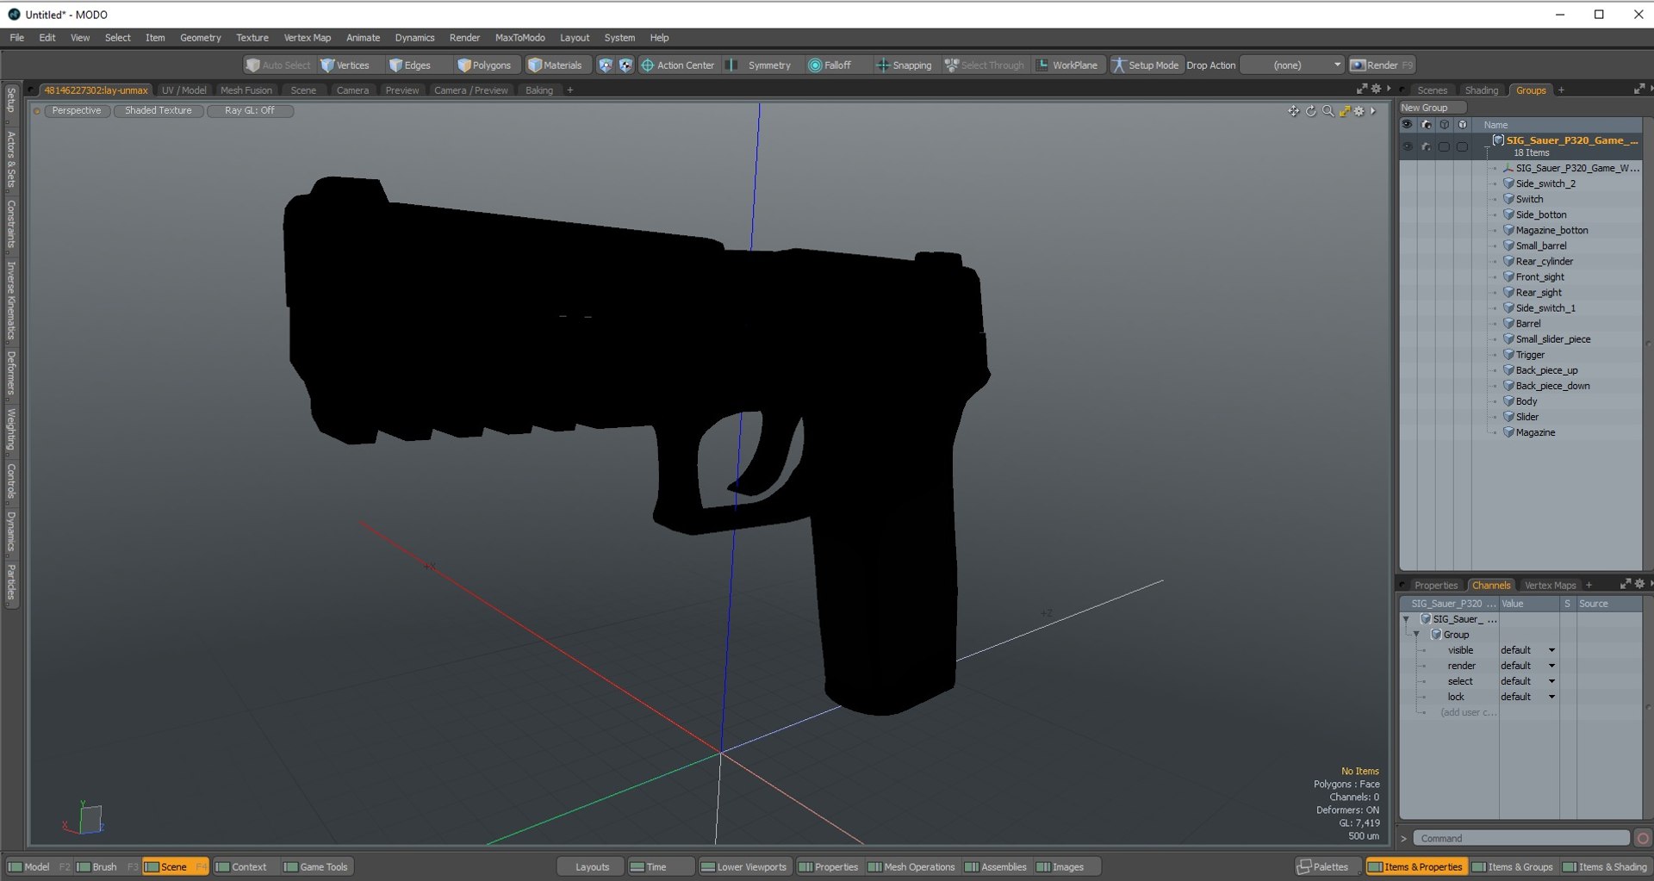
Task: Click the record circle beside Command
Action: click(x=1643, y=839)
